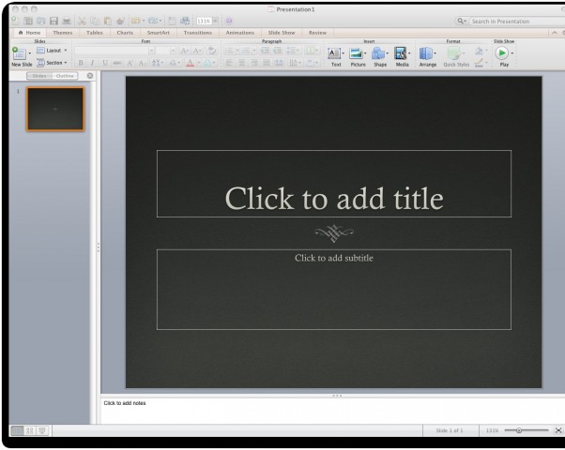Open the font color A swatch
This screenshot has width=565, height=450.
[x=190, y=64]
